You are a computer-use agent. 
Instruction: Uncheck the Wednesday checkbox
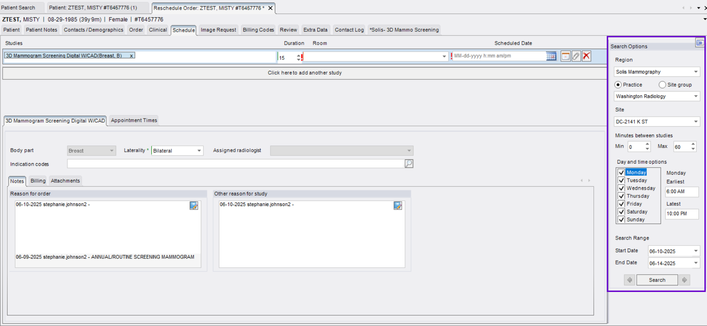click(x=621, y=188)
